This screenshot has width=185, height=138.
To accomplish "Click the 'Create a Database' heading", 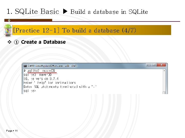I will pyautogui.click(x=43, y=42).
